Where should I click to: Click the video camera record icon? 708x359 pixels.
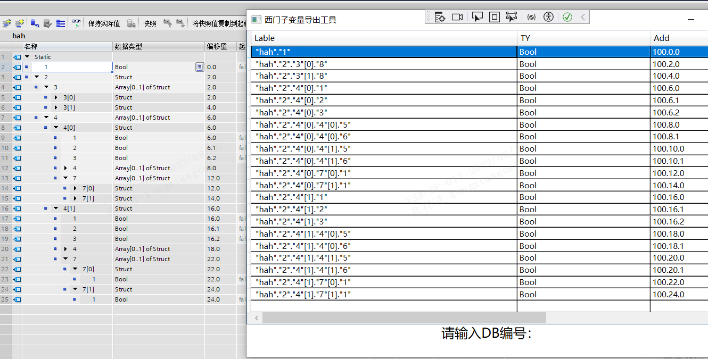click(457, 17)
